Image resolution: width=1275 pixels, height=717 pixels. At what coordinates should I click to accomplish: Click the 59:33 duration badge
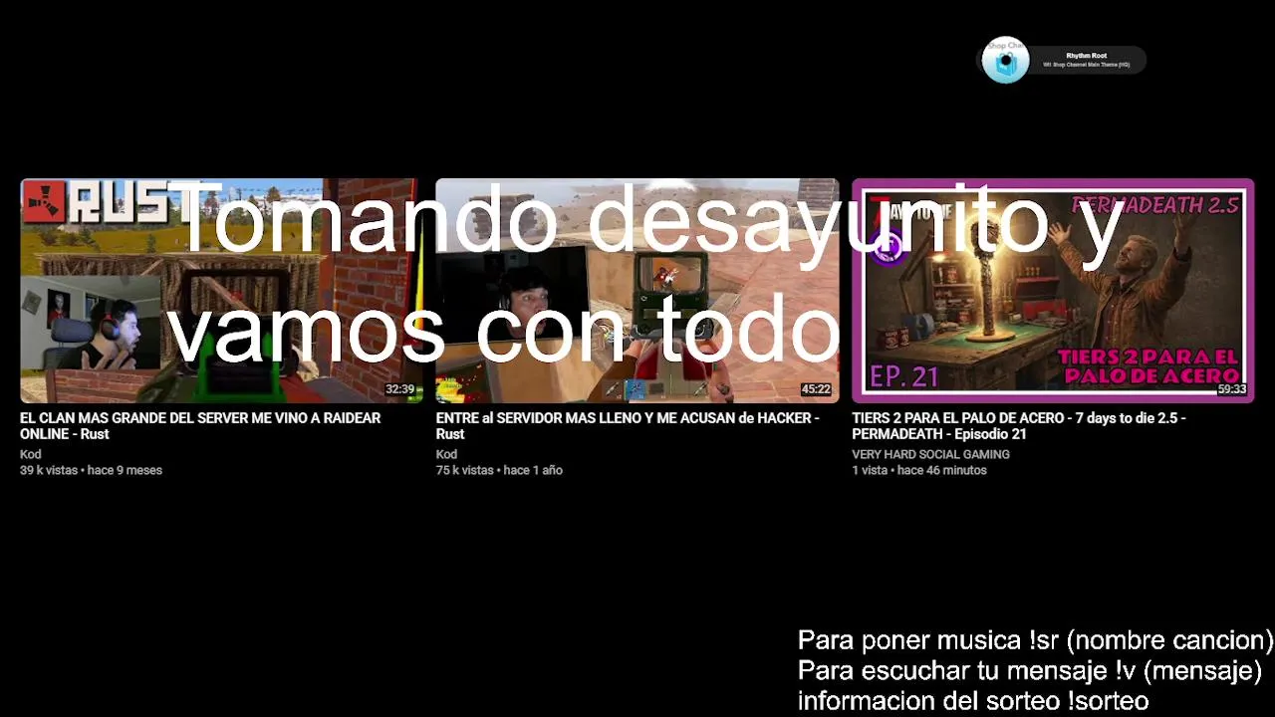click(1231, 389)
